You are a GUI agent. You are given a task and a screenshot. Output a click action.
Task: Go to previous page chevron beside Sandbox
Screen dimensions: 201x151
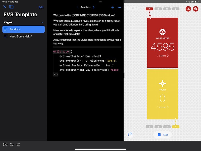pos(78,7)
